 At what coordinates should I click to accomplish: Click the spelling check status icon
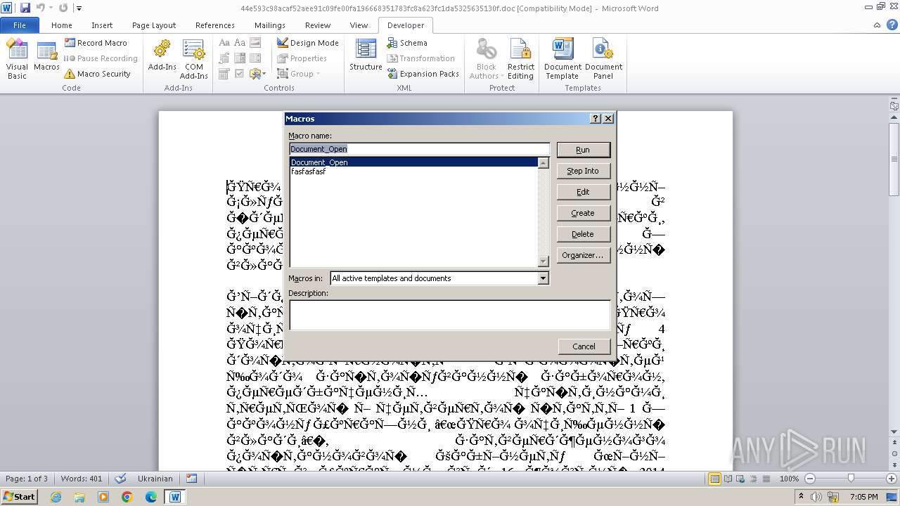(x=120, y=479)
